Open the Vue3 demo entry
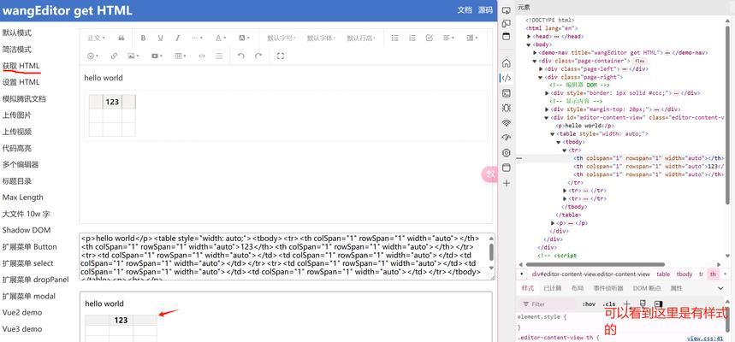The height and width of the screenshot is (342, 735). (22, 329)
